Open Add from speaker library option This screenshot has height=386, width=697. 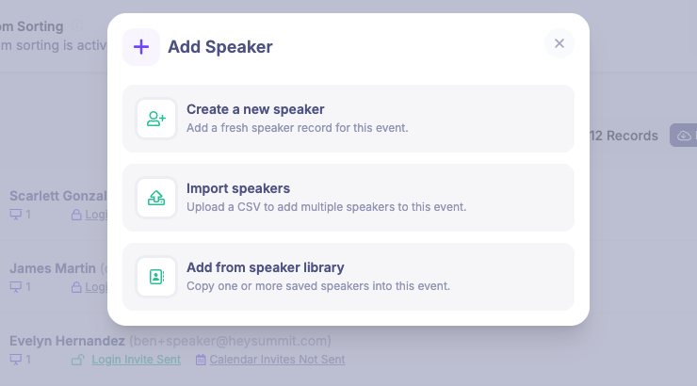coord(348,277)
